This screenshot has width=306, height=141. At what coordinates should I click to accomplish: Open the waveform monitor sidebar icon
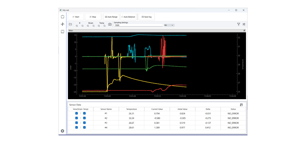pyautogui.click(x=63, y=24)
